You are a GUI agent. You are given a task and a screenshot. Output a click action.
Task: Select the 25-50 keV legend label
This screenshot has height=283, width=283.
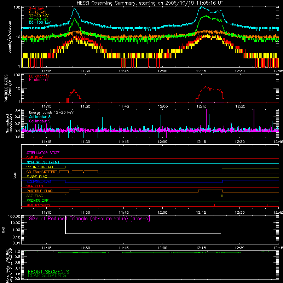click(x=39, y=19)
